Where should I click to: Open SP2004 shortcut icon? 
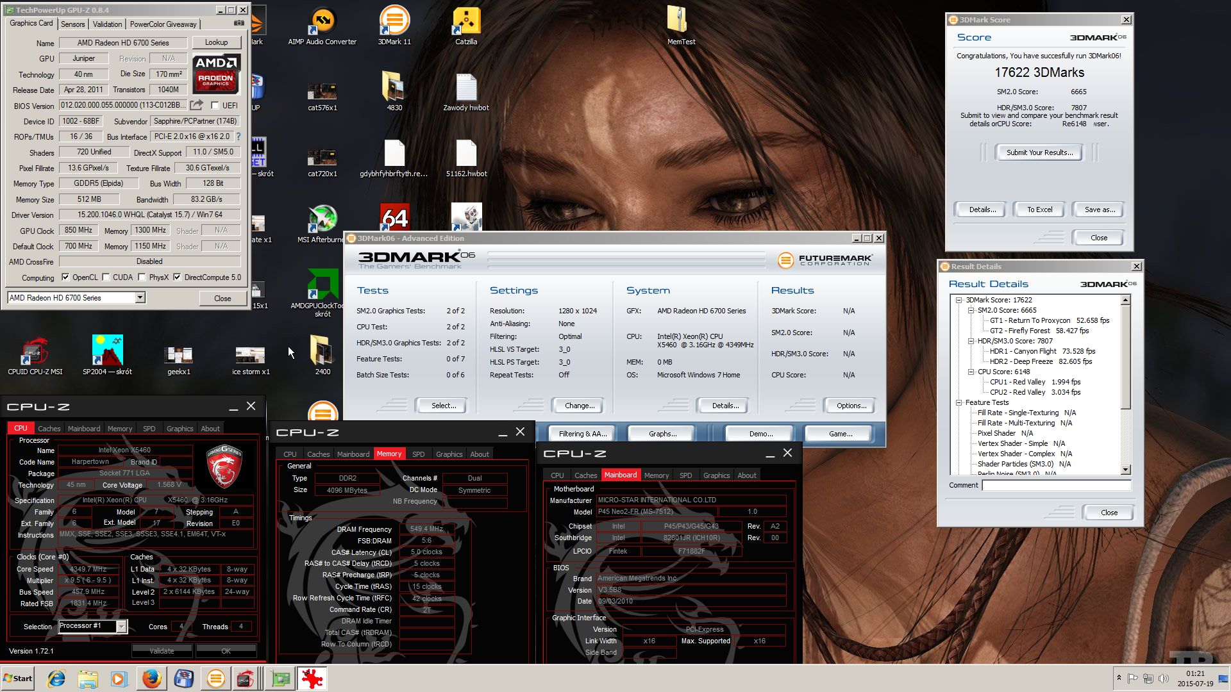point(107,354)
